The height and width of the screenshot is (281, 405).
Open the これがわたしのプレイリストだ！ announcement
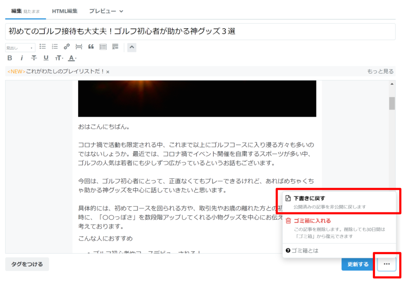65,72
